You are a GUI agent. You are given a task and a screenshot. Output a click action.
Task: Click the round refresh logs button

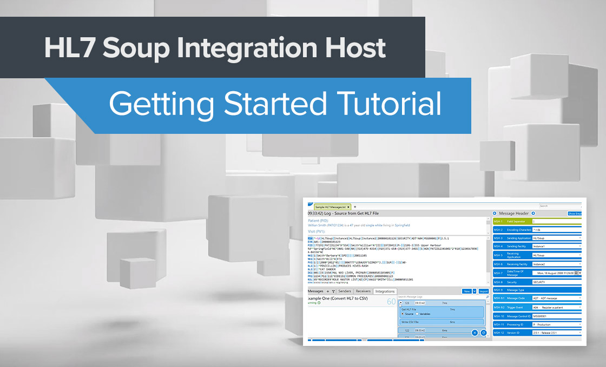pyautogui.click(x=484, y=332)
